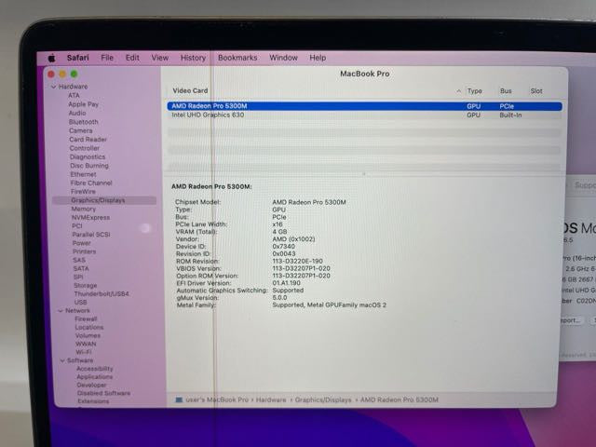Open the File menu
The height and width of the screenshot is (447, 596).
pyautogui.click(x=107, y=58)
